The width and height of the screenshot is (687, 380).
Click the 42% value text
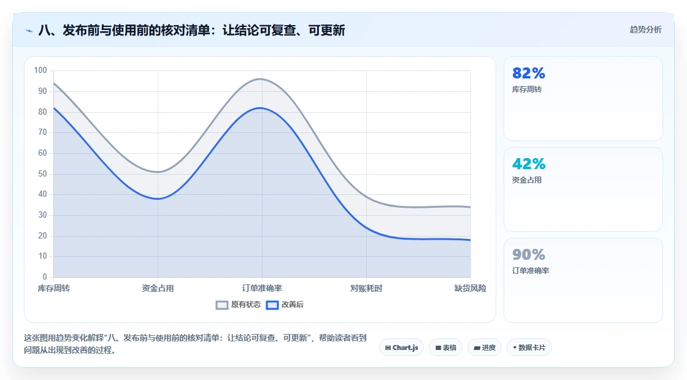click(x=529, y=164)
